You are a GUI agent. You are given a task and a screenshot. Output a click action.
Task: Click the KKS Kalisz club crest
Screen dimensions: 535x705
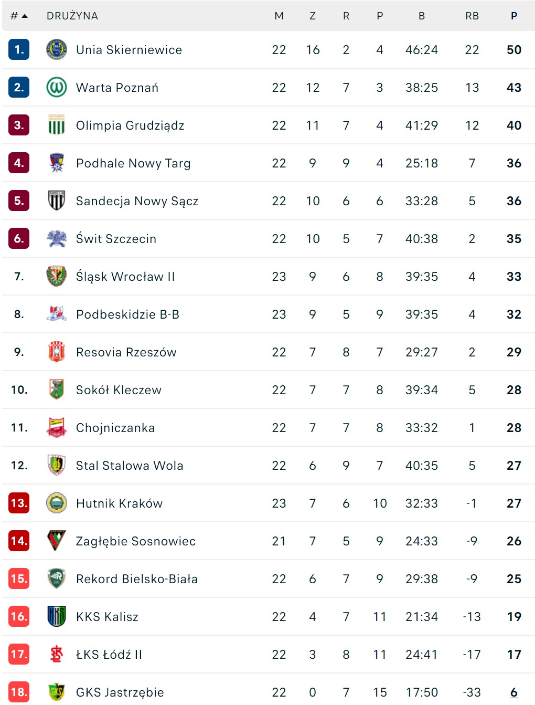[57, 616]
